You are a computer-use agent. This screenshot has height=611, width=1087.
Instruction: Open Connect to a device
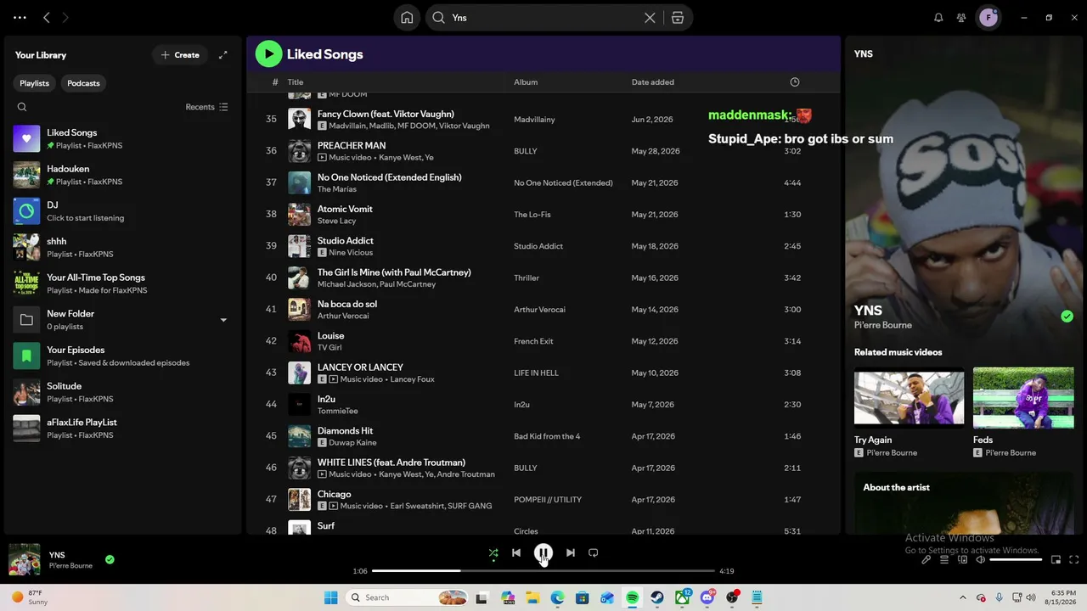(963, 560)
